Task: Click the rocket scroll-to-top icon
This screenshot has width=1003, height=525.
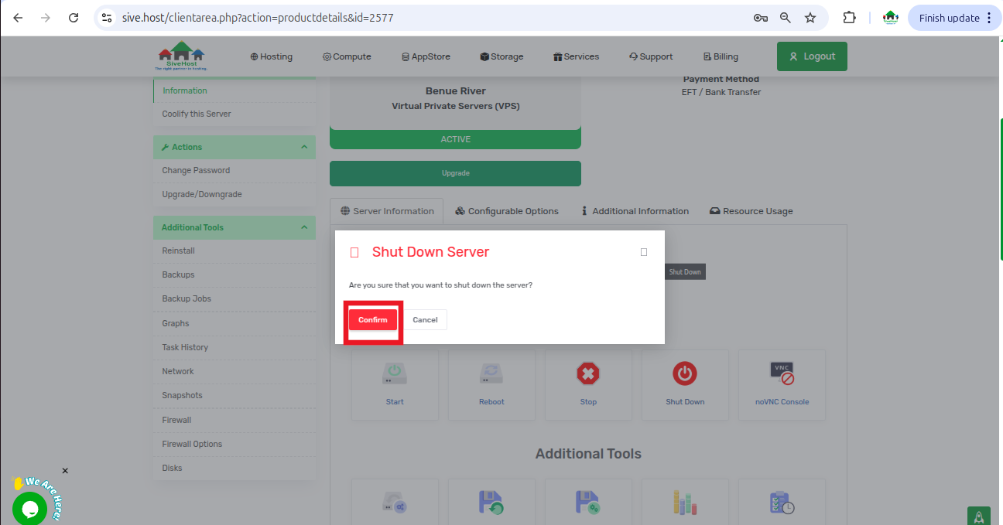Action: tap(979, 516)
